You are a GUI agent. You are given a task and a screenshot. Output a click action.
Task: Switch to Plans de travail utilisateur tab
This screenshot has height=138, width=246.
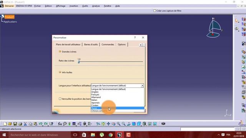click(x=68, y=44)
